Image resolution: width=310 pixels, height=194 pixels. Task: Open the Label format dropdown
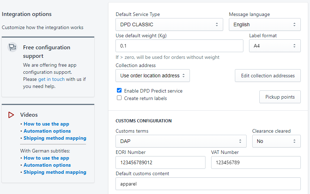[275, 46]
